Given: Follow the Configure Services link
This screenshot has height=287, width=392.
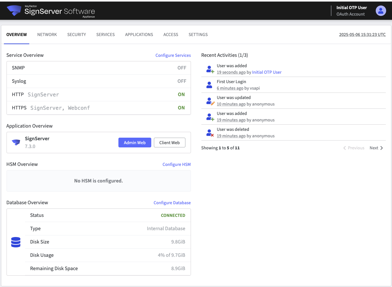Looking at the screenshot, I should point(173,56).
